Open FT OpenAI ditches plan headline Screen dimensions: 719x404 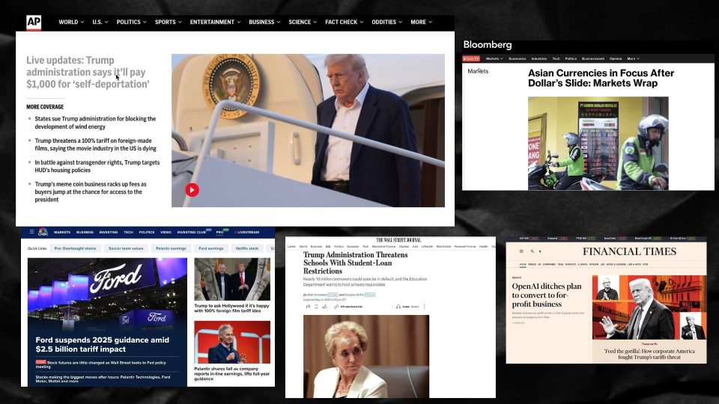547,295
